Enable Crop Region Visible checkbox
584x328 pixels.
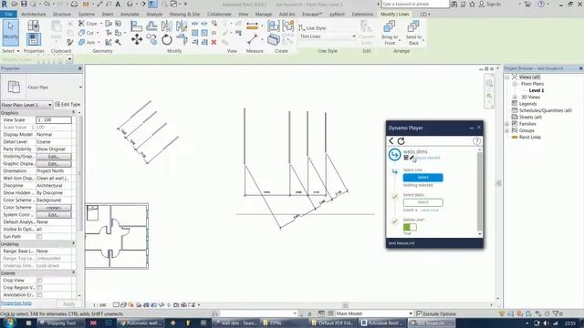pyautogui.click(x=39, y=288)
